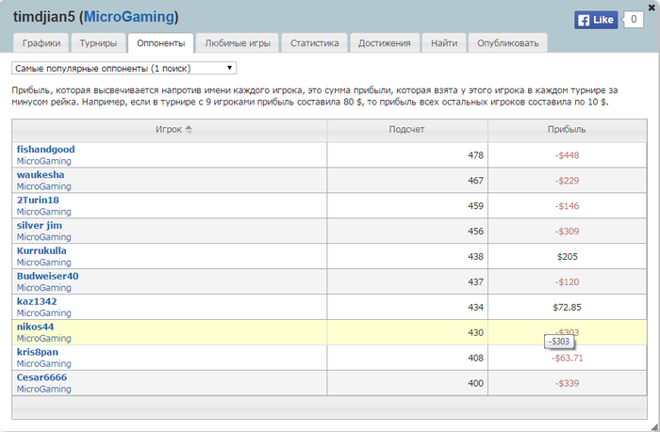Click the Прибыль column header
Image resolution: width=660 pixels, height=432 pixels.
[x=567, y=130]
